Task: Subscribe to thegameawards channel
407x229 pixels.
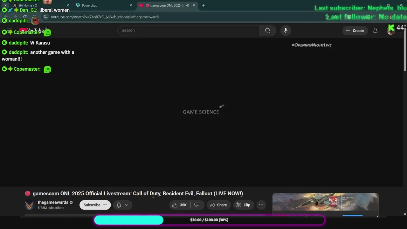Action: click(x=95, y=205)
